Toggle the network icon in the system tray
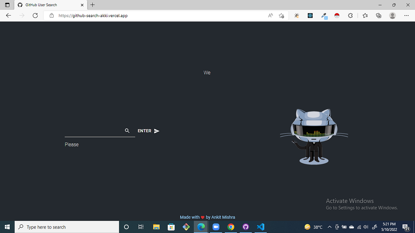Image resolution: width=415 pixels, height=233 pixels. point(359,227)
